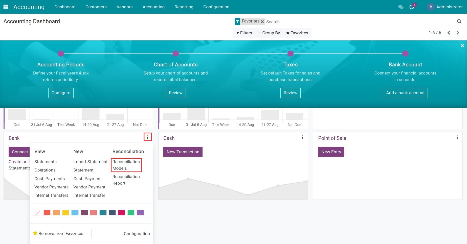Image resolution: width=467 pixels, height=244 pixels.
Task: Open the Reporting menu
Action: pos(184,7)
